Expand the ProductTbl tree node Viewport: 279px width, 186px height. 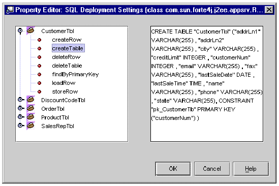(x=20, y=117)
